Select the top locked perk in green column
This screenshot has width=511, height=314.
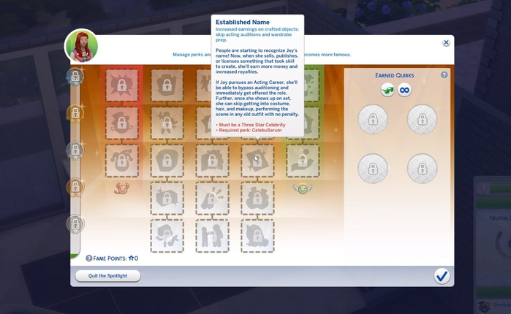tap(311, 85)
